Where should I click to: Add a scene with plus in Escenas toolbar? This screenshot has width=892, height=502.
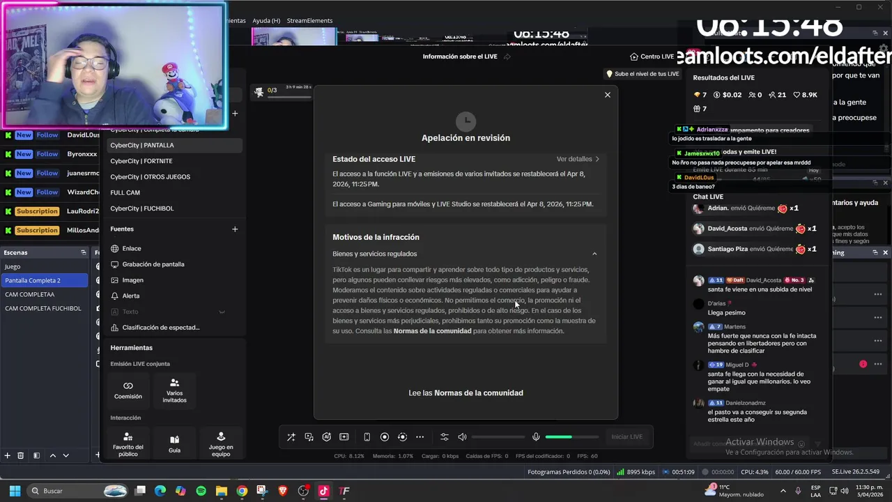click(7, 455)
